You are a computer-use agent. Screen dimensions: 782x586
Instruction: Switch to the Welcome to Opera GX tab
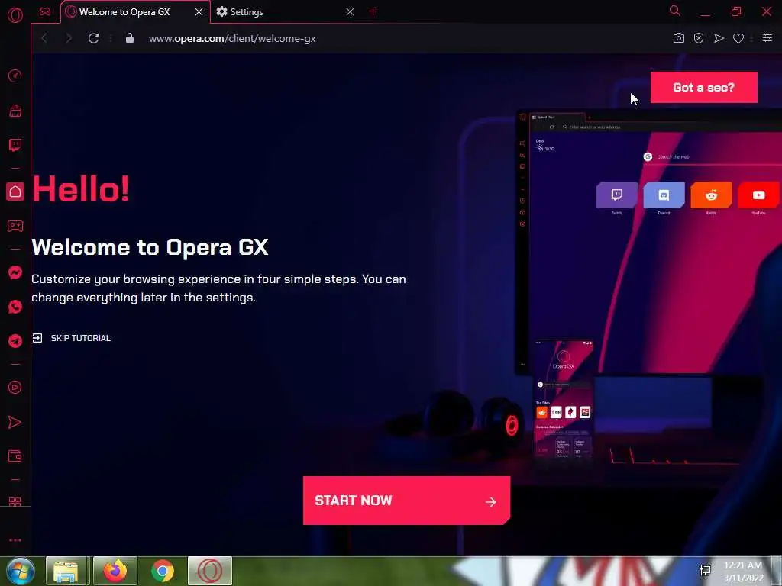(x=135, y=12)
